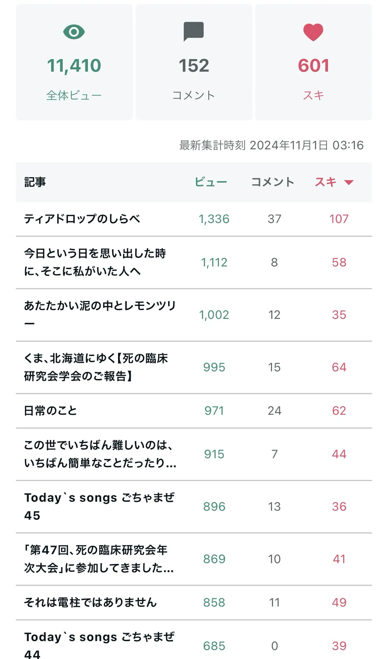Sort by the スキ column header
This screenshot has width=388, height=659.
pos(326,182)
